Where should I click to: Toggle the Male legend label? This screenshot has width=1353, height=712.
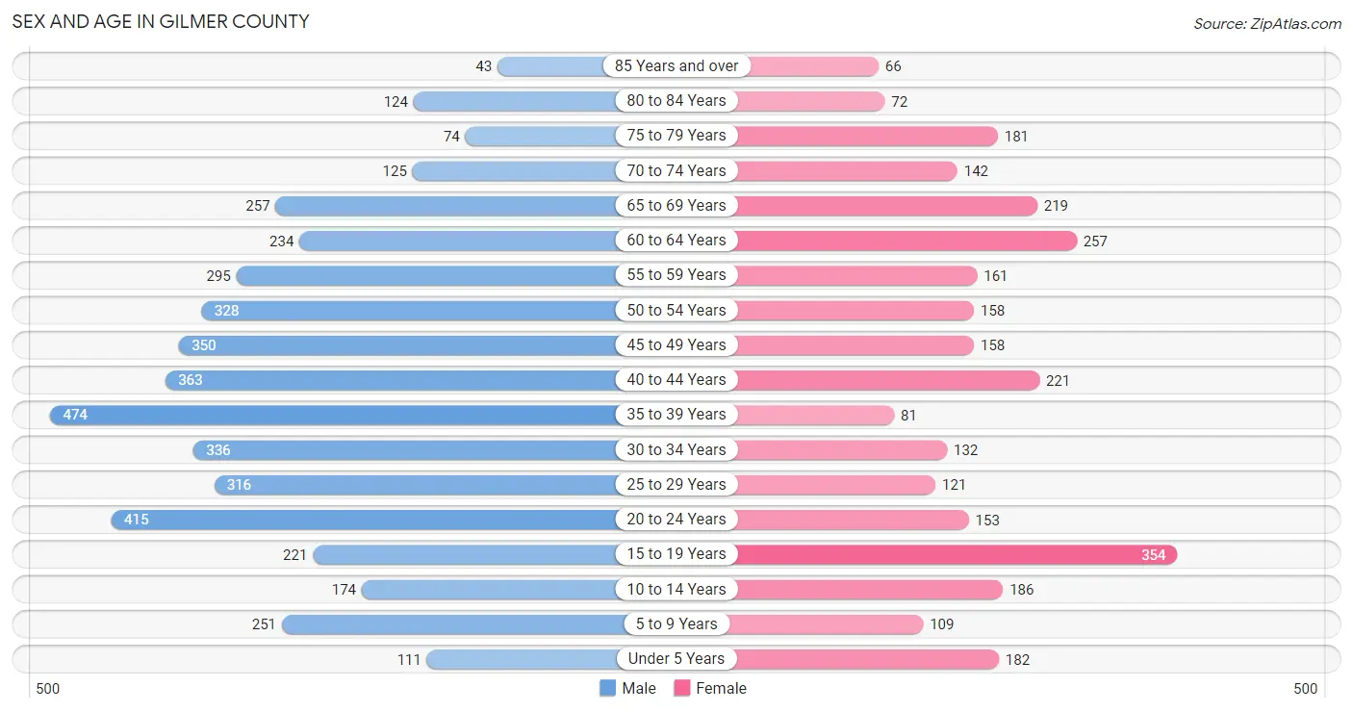point(639,688)
